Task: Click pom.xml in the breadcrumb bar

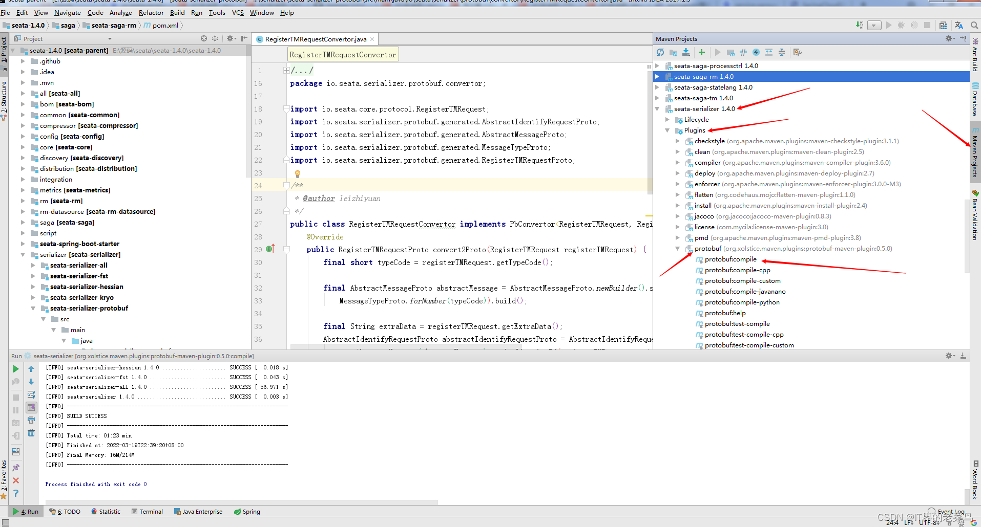Action: point(165,25)
